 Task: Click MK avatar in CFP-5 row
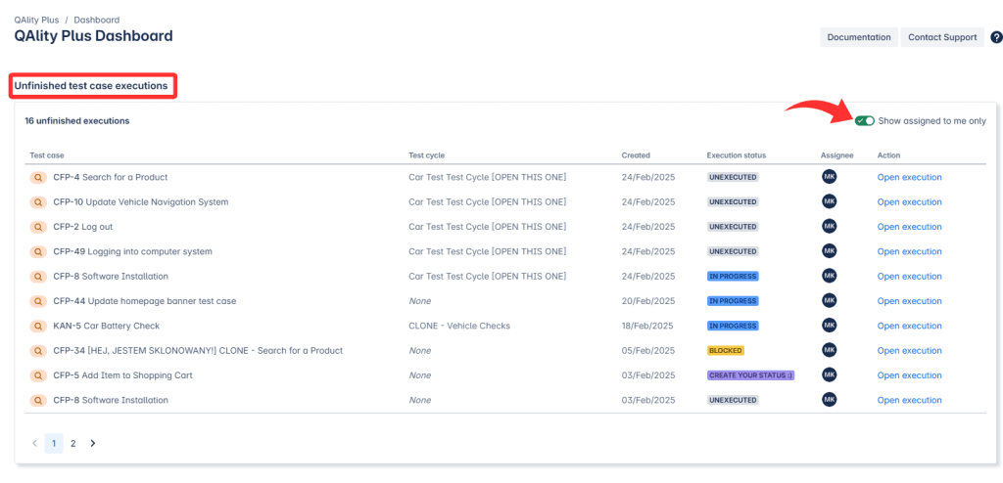[x=829, y=375]
